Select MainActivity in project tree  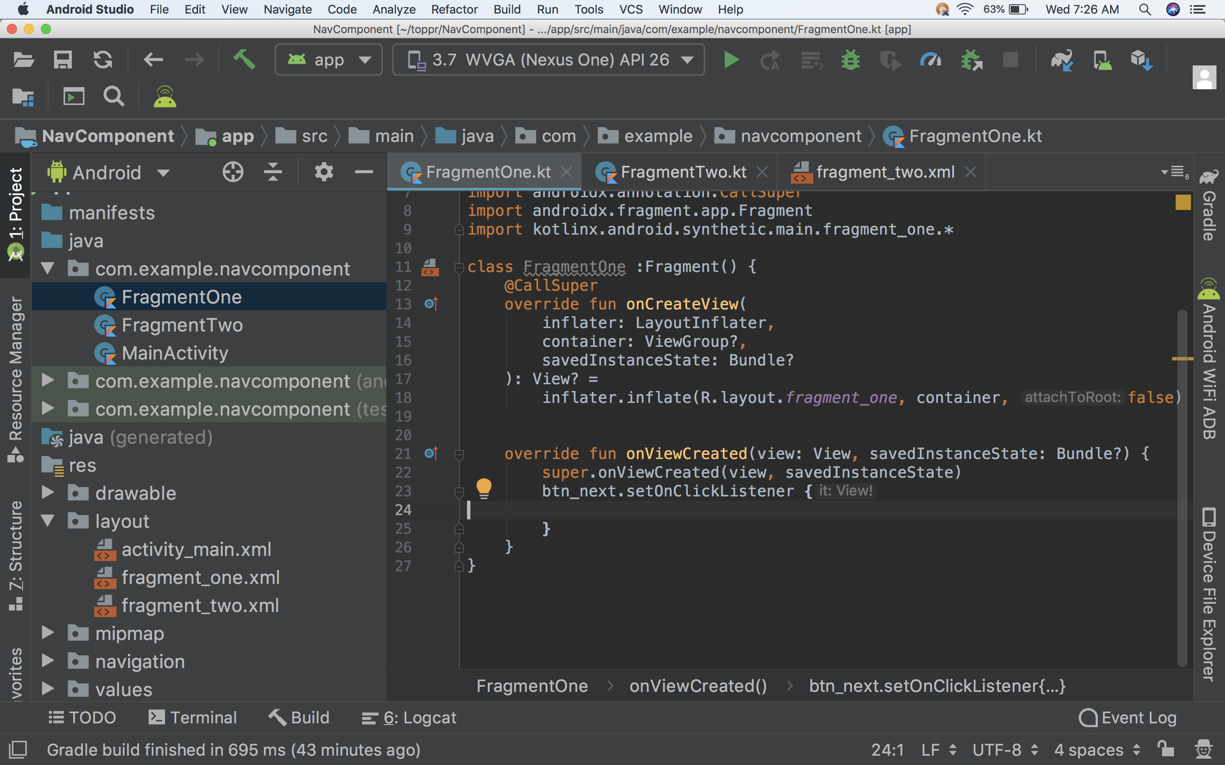tap(208, 353)
